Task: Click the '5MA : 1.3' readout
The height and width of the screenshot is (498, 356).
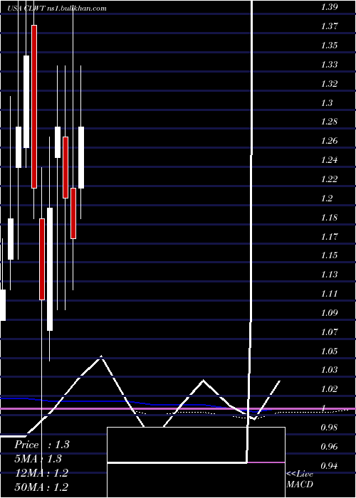Action: click(38, 459)
